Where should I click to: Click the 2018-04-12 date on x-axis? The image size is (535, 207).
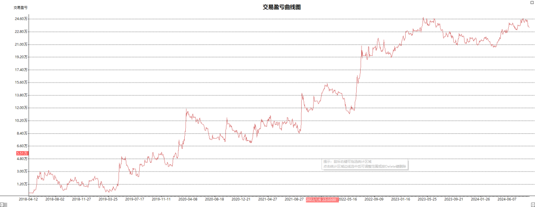pyautogui.click(x=29, y=200)
